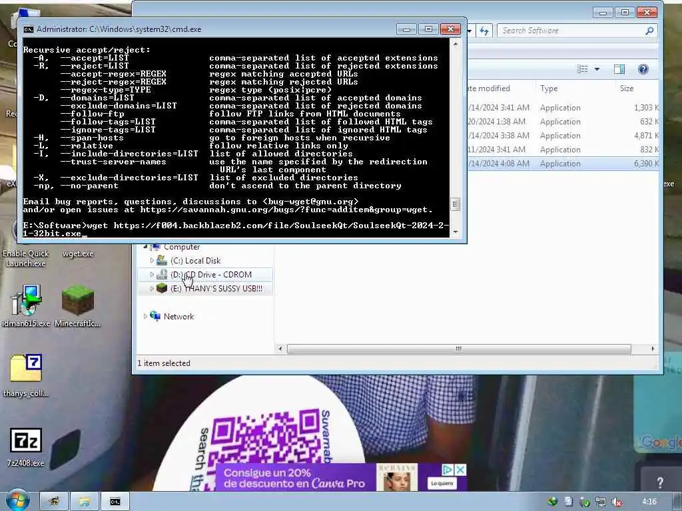Select (E:) THANY'S SUSSY USB!!! drive
Image resolution: width=682 pixels, height=511 pixels.
(216, 289)
